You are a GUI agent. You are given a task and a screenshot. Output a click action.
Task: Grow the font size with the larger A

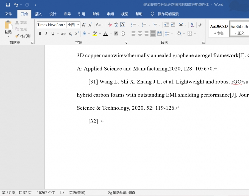83,25
